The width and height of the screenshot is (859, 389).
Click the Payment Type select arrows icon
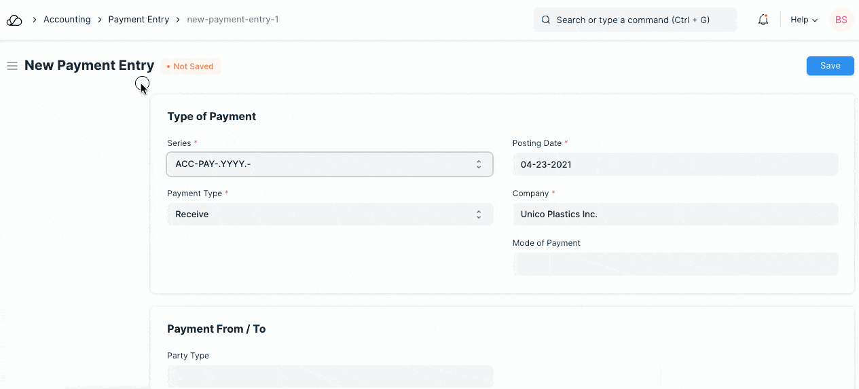tap(479, 215)
